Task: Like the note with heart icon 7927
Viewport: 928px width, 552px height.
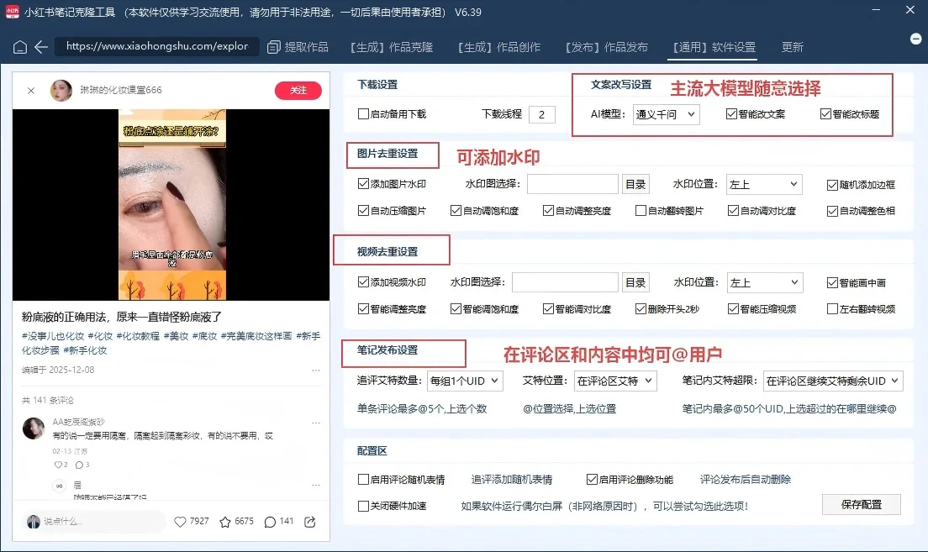Action: coord(180,521)
